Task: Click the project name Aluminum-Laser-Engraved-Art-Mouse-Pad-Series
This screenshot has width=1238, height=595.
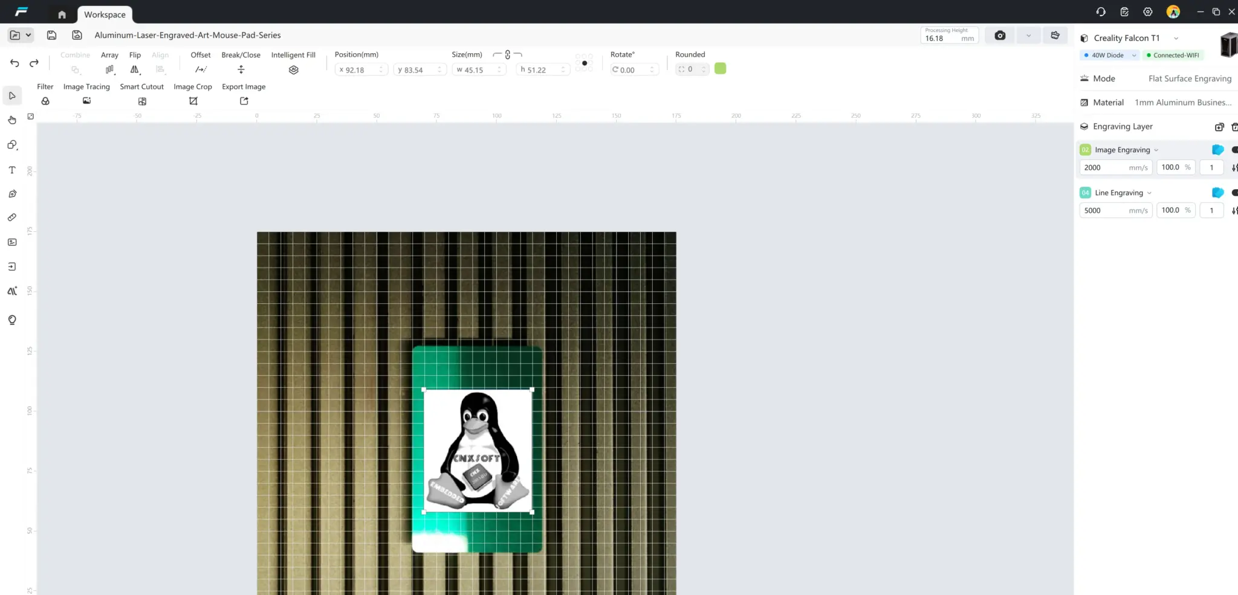Action: tap(187, 35)
